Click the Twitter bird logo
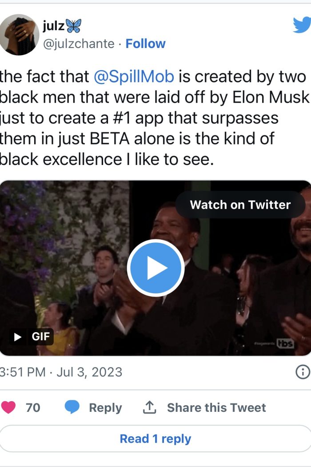 tap(302, 25)
